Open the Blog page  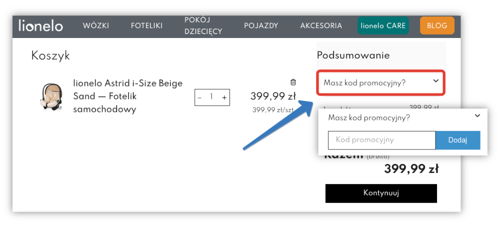point(437,26)
